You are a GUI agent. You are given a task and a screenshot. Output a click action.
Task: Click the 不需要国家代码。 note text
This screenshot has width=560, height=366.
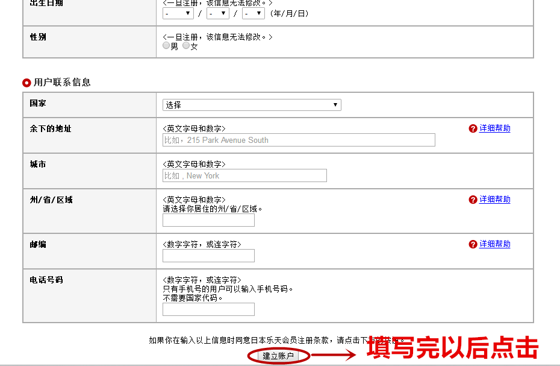(193, 298)
